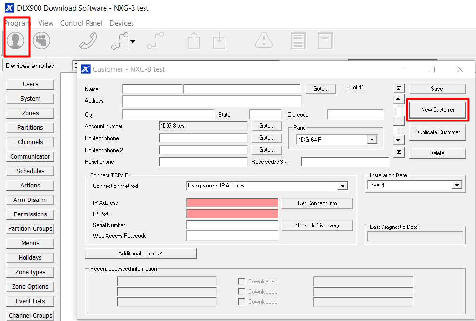The height and width of the screenshot is (321, 476).
Task: Open the customer icon in the toolbar
Action: tap(15, 40)
